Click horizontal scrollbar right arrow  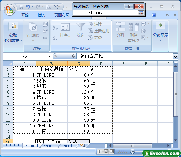coord(168,145)
